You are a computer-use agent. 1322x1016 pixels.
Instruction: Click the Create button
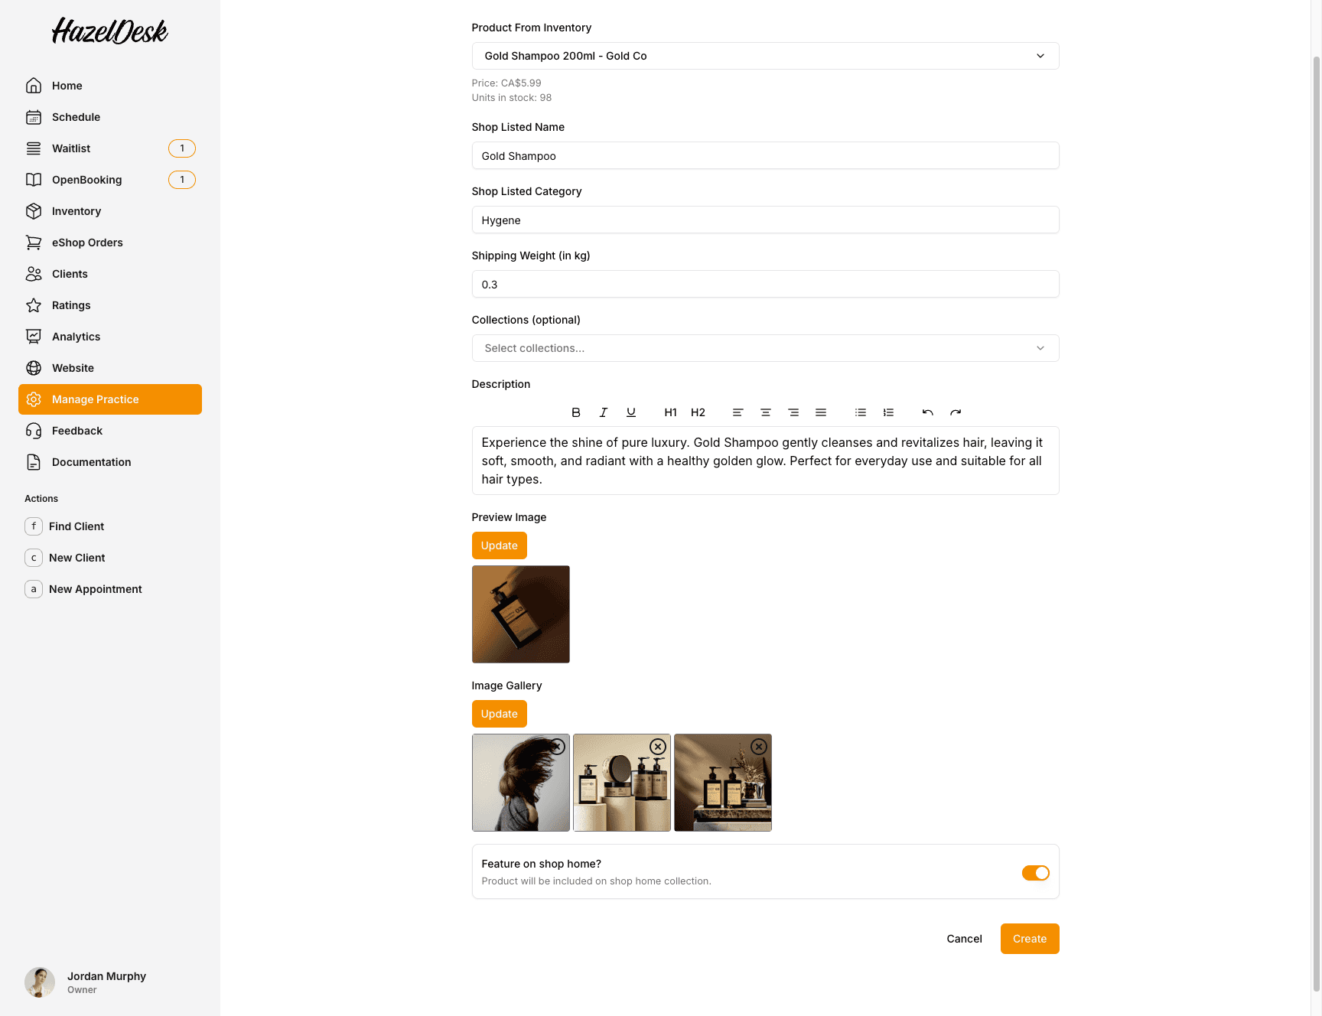1029,939
